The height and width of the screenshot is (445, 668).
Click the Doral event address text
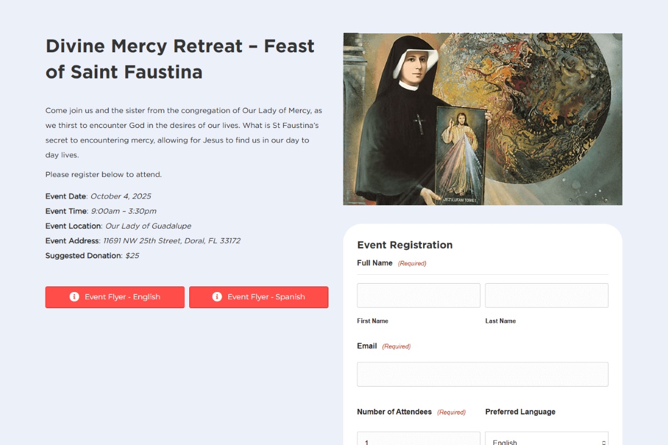(171, 241)
